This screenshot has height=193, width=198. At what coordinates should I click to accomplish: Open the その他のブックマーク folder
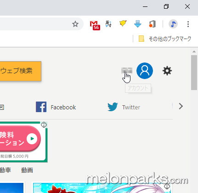point(165,39)
